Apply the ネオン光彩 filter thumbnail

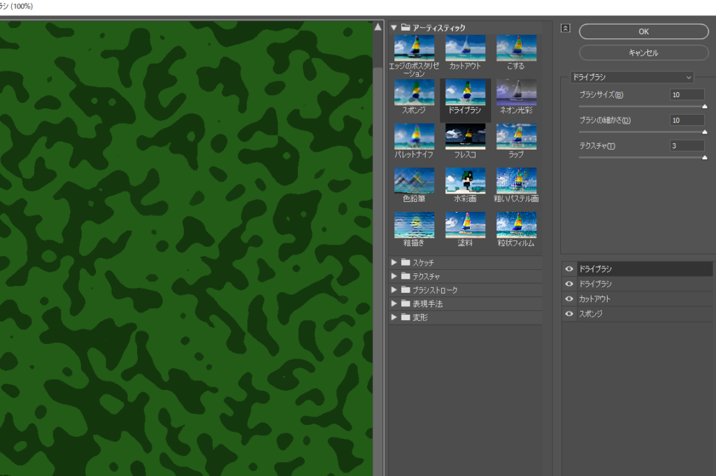(516, 92)
